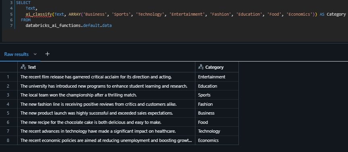Click the string type icon beside Category header

coord(201,67)
